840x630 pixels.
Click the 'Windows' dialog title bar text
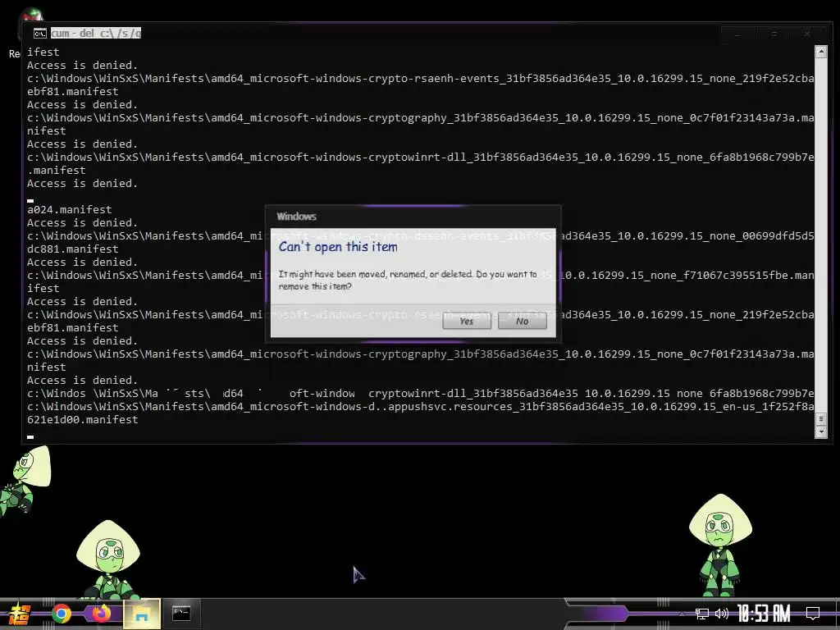(x=296, y=217)
